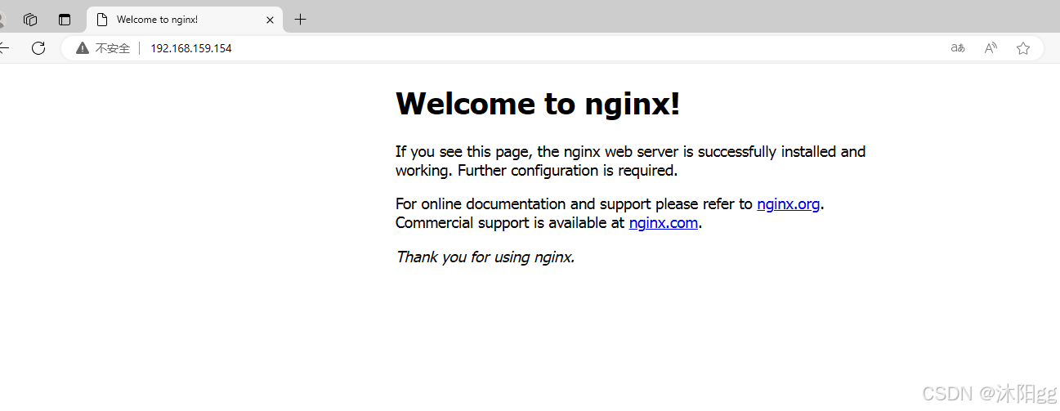Click 'Thank you for using nginx.' text
The height and width of the screenshot is (411, 1060).
coord(485,257)
